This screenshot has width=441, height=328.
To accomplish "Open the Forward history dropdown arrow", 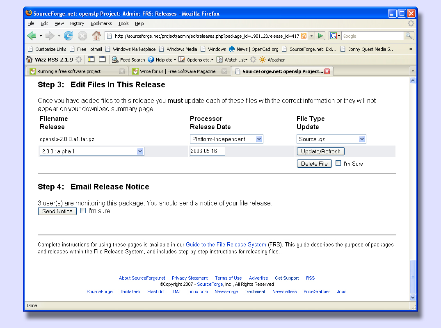I will 59,36.
